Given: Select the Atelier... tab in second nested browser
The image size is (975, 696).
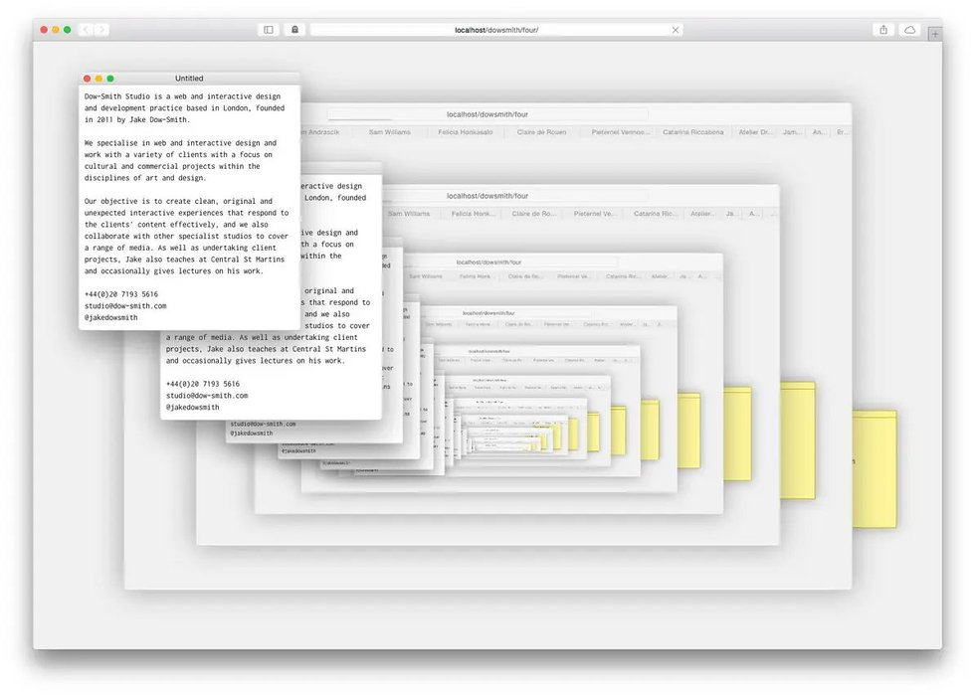Looking at the screenshot, I should (702, 213).
